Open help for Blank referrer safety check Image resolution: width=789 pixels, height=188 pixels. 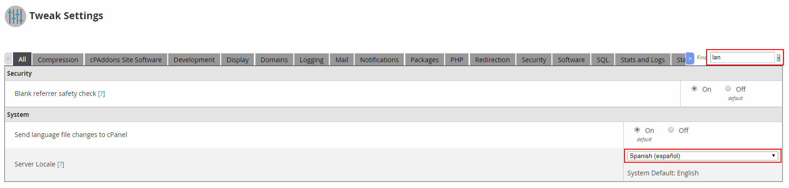(x=101, y=94)
